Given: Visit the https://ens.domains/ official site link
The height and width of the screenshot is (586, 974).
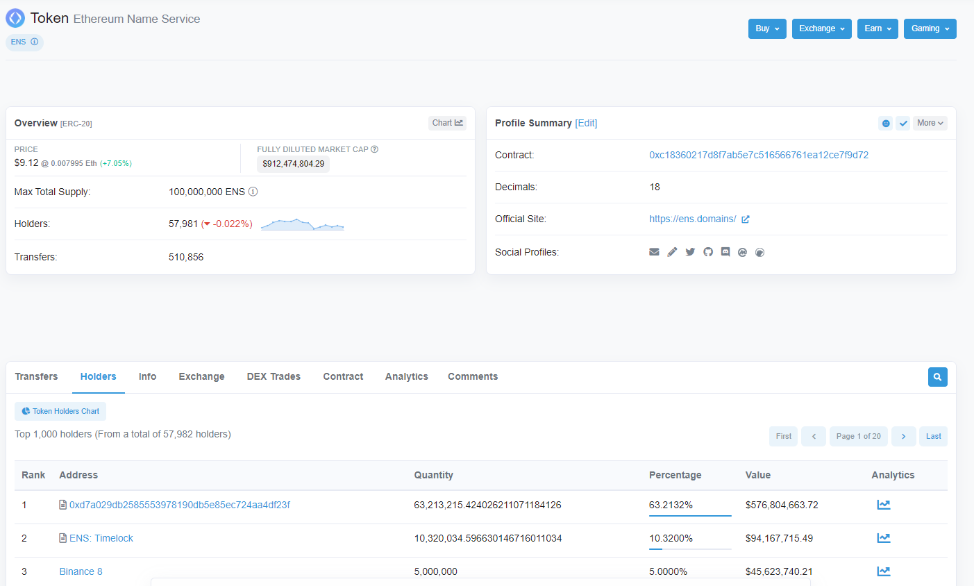Looking at the screenshot, I should (x=693, y=219).
